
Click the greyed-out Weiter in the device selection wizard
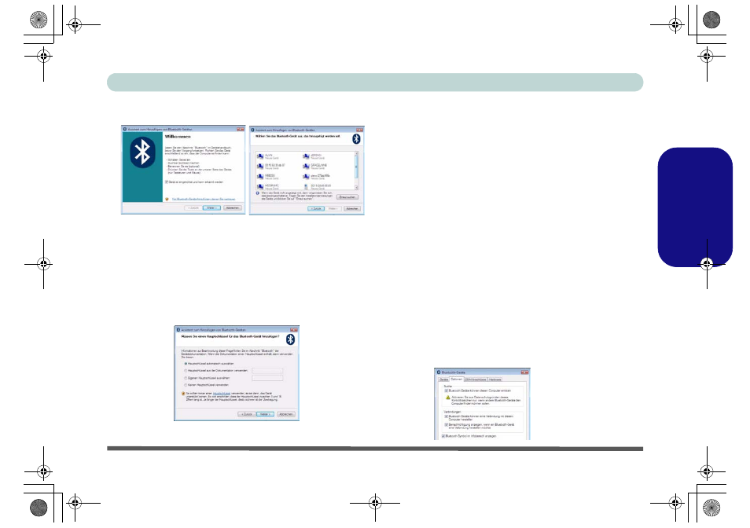pyautogui.click(x=333, y=209)
